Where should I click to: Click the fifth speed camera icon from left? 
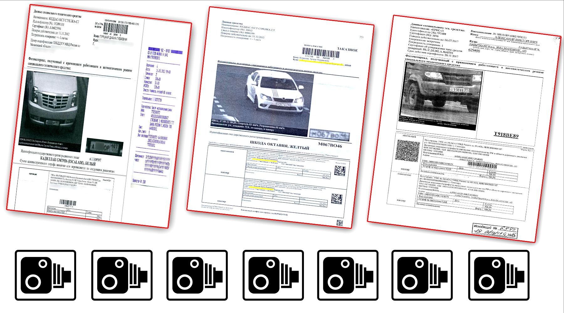coord(348,275)
